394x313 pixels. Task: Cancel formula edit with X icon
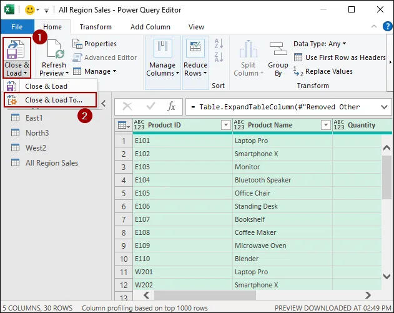127,107
